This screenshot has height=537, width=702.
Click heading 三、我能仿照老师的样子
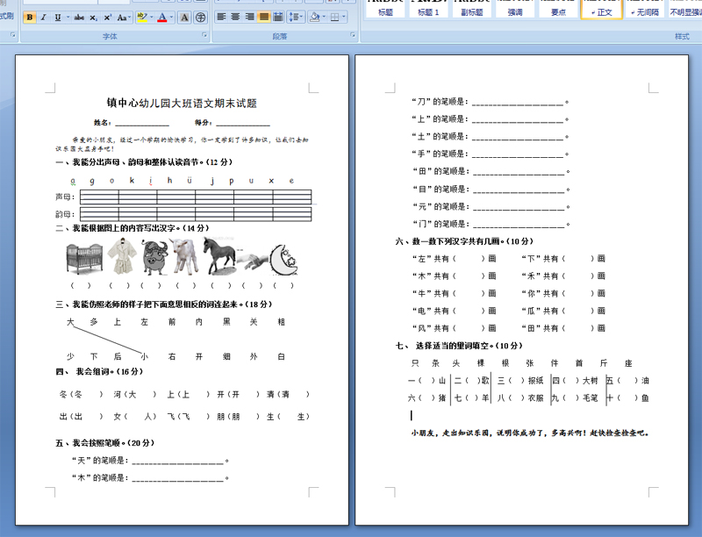(164, 304)
